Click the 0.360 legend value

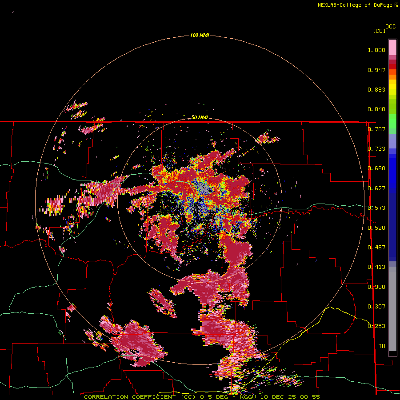(376, 287)
